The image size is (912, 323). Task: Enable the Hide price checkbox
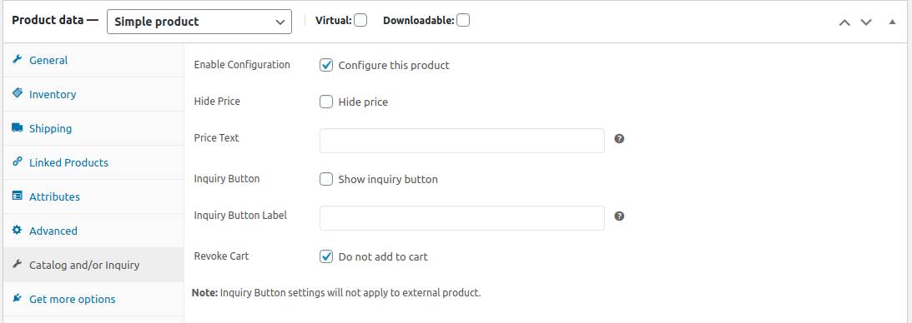326,102
